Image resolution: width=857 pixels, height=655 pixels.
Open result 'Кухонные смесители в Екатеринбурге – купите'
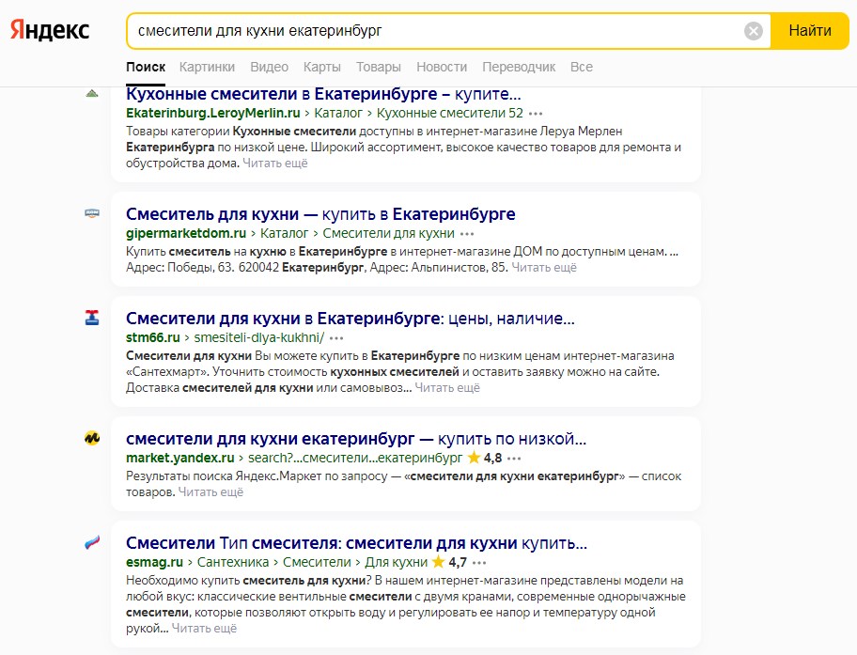(x=323, y=94)
